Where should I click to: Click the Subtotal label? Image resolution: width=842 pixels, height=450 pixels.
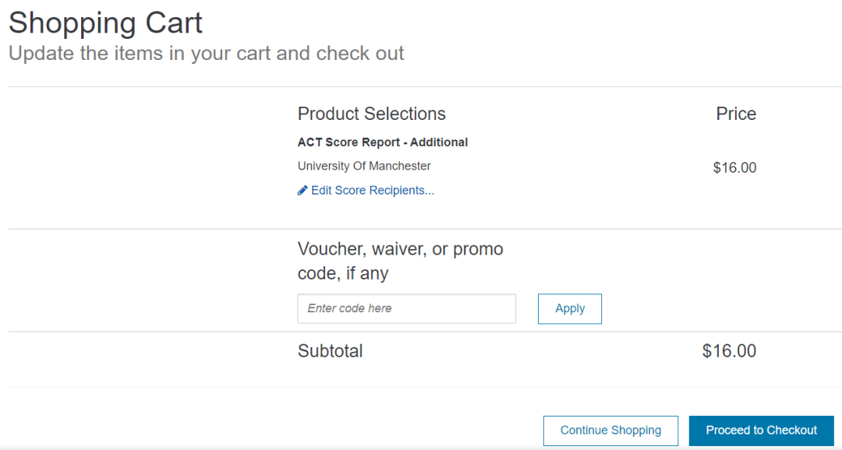[x=331, y=351]
